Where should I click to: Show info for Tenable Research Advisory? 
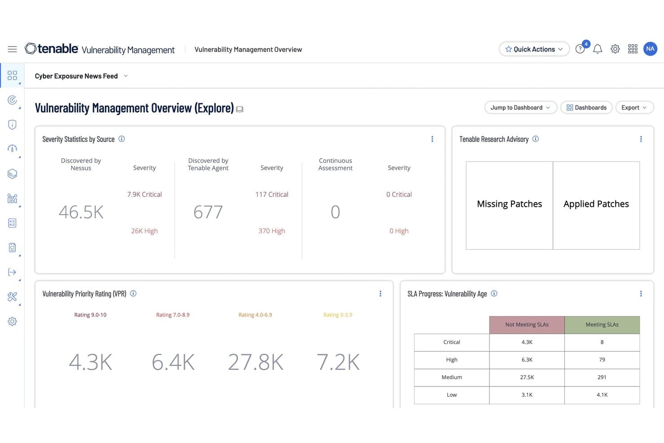click(x=535, y=139)
